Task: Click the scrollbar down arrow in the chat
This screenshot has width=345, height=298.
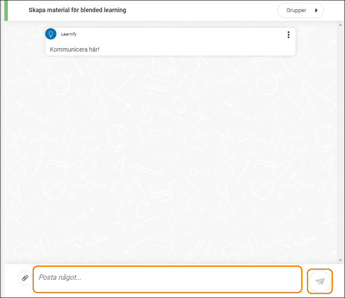Action: (x=340, y=260)
